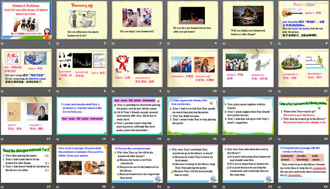Image resolution: width=330 pixels, height=189 pixels.
Task: Select slide 11 with classroom photo
Action: (248, 68)
